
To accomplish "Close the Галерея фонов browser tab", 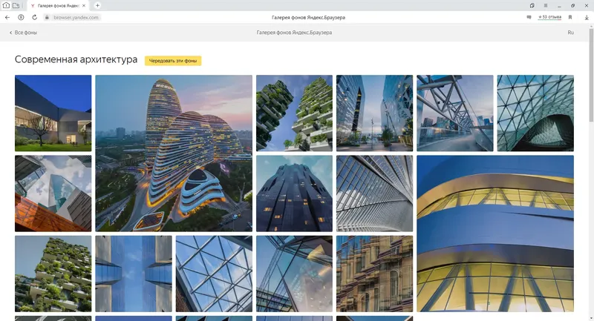I will pyautogui.click(x=84, y=6).
